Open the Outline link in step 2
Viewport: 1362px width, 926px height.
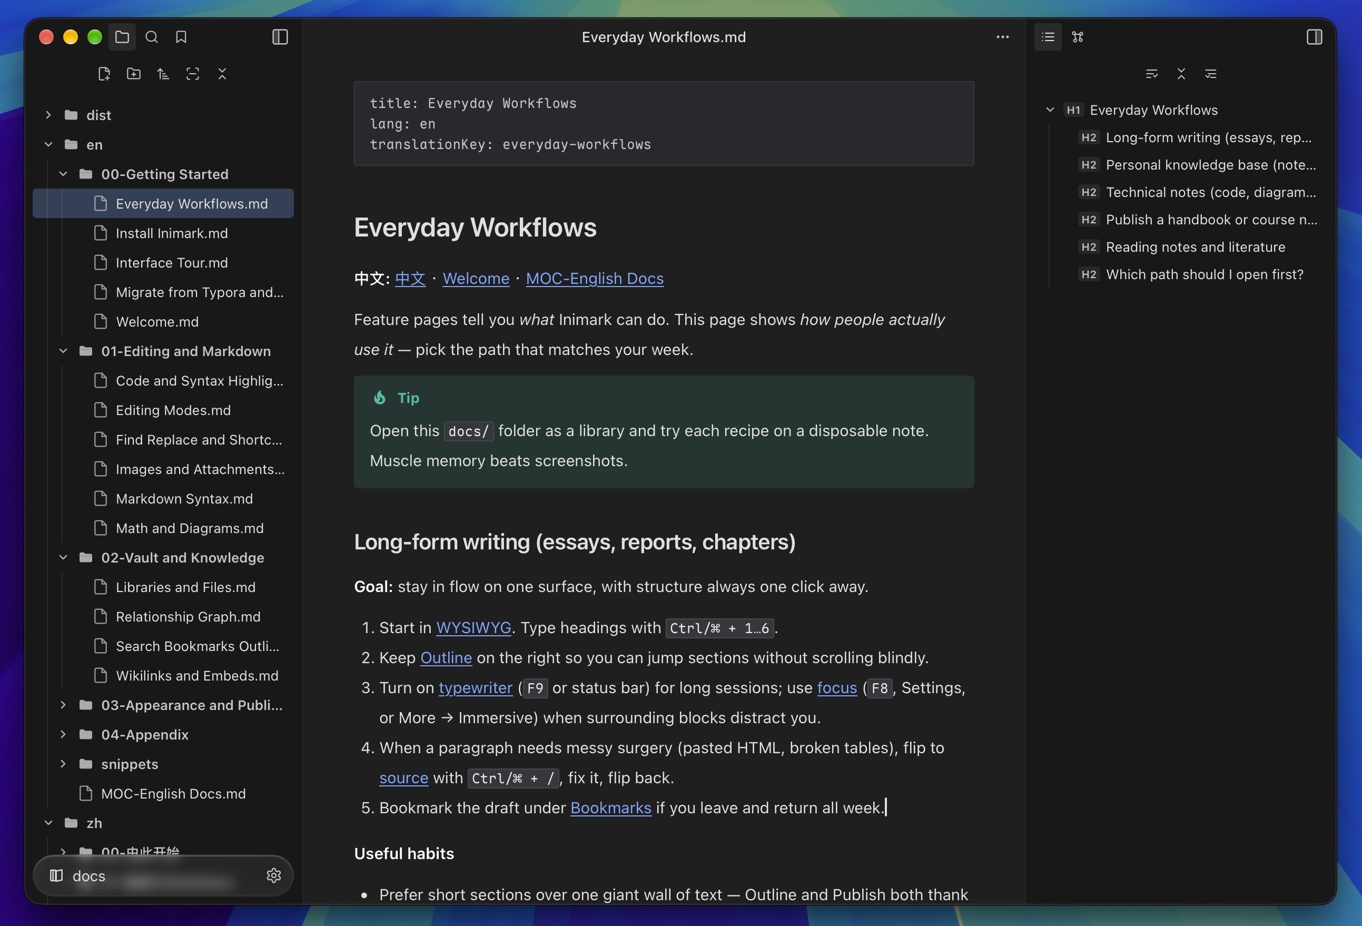[x=446, y=657]
